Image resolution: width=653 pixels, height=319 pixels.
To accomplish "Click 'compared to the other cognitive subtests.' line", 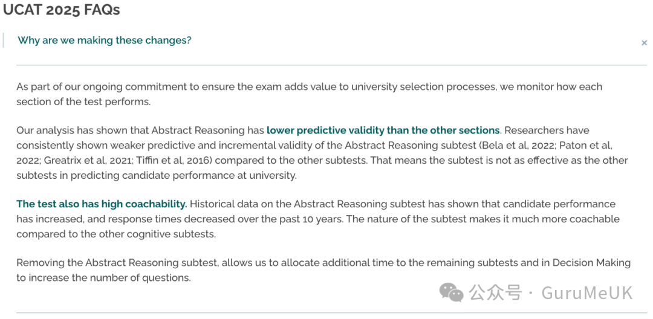I will pos(116,234).
